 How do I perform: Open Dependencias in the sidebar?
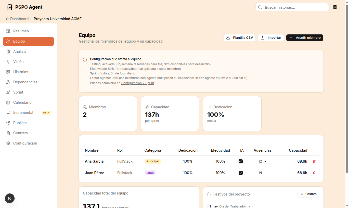pyautogui.click(x=25, y=82)
